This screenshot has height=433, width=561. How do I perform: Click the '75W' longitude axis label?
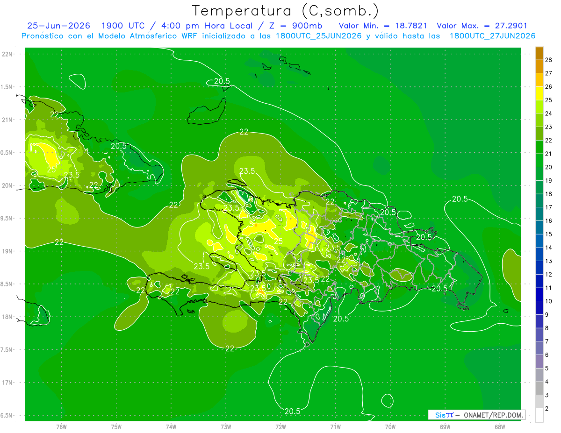116,427
